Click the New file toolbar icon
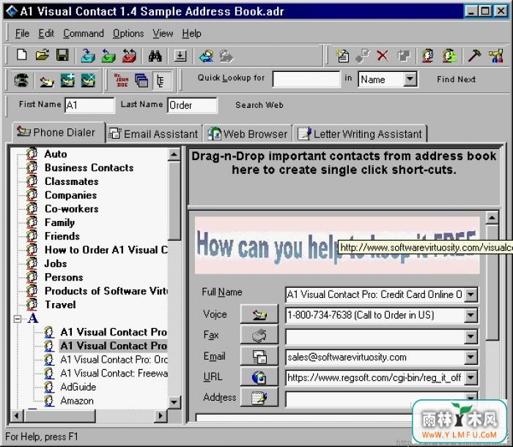513x447 pixels. coord(21,55)
